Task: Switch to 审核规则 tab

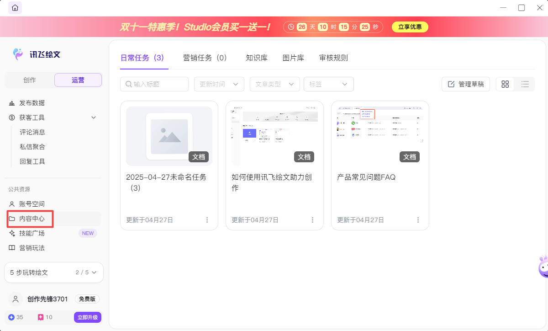Action: coord(333,58)
